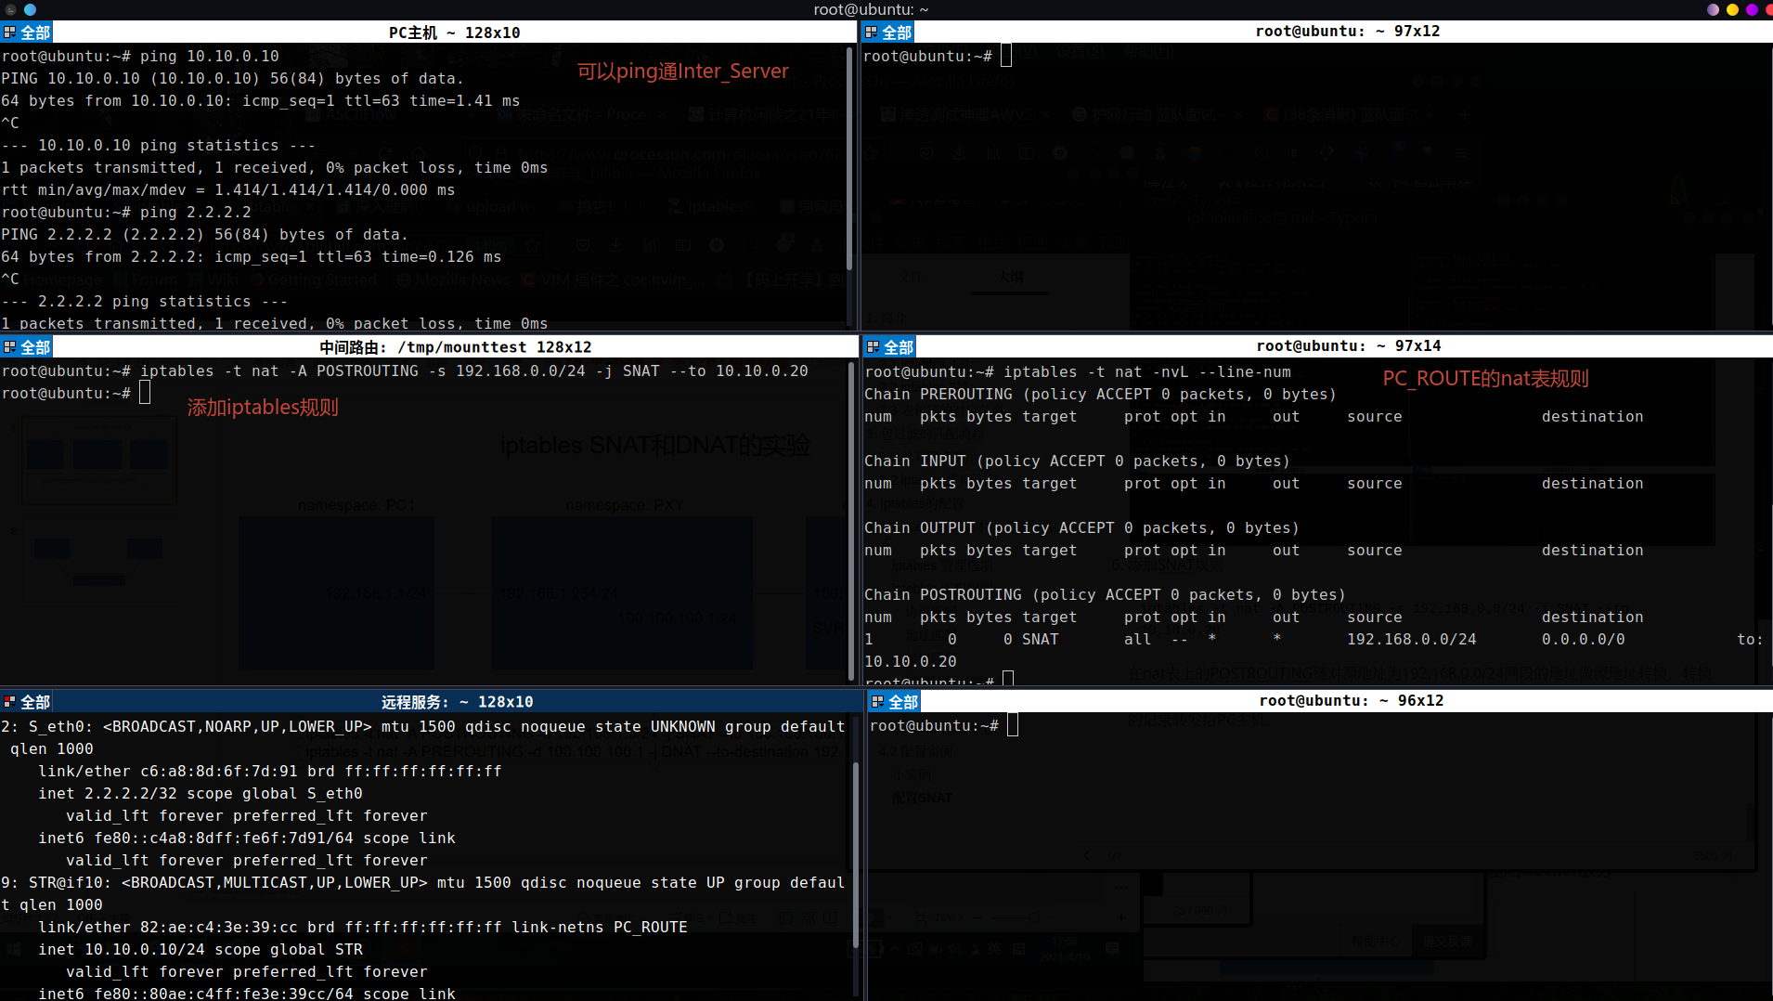Click the scrollbar in the 中间路由 terminal
1773x1001 pixels.
(x=849, y=520)
